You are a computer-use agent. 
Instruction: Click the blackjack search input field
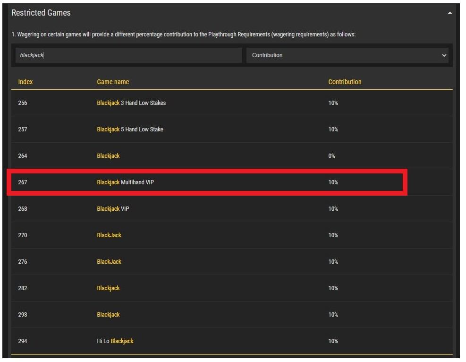click(128, 55)
